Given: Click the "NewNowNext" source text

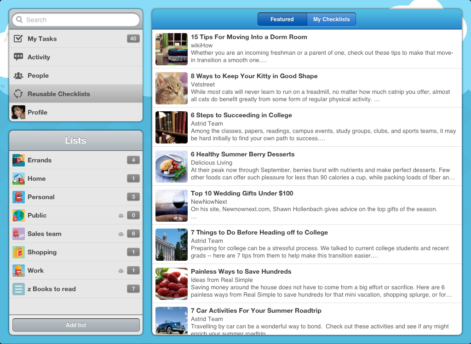Looking at the screenshot, I should click(209, 201).
